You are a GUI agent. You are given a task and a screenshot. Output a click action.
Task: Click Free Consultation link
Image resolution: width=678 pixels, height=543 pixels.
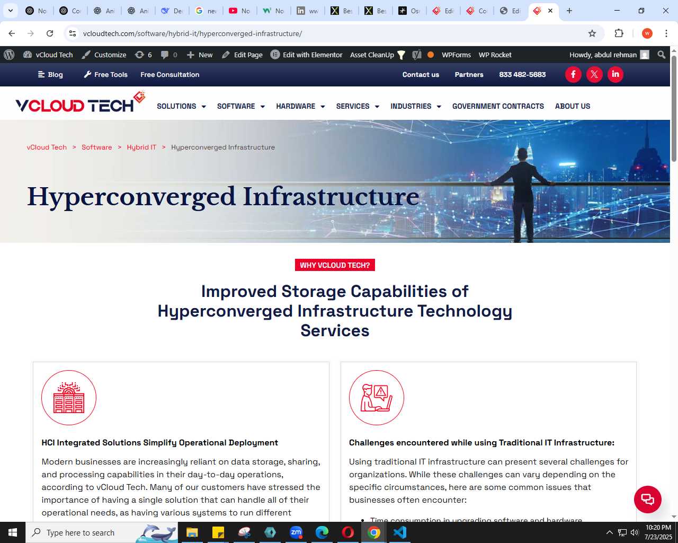pos(170,75)
